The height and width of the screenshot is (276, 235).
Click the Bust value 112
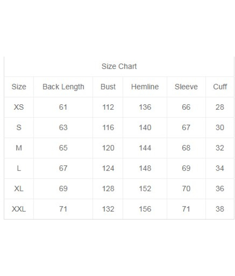[x=108, y=107]
